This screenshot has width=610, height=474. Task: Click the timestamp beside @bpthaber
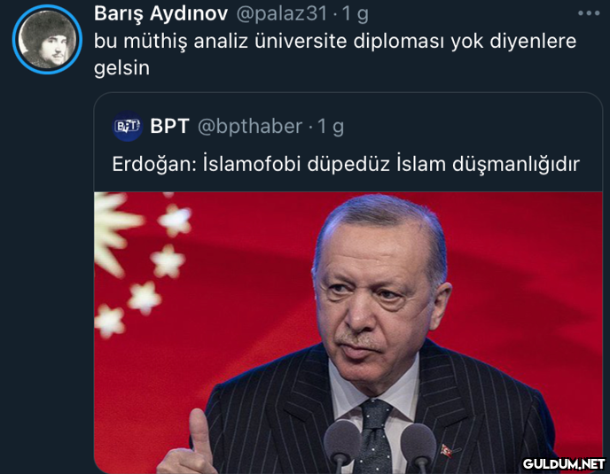(x=331, y=127)
